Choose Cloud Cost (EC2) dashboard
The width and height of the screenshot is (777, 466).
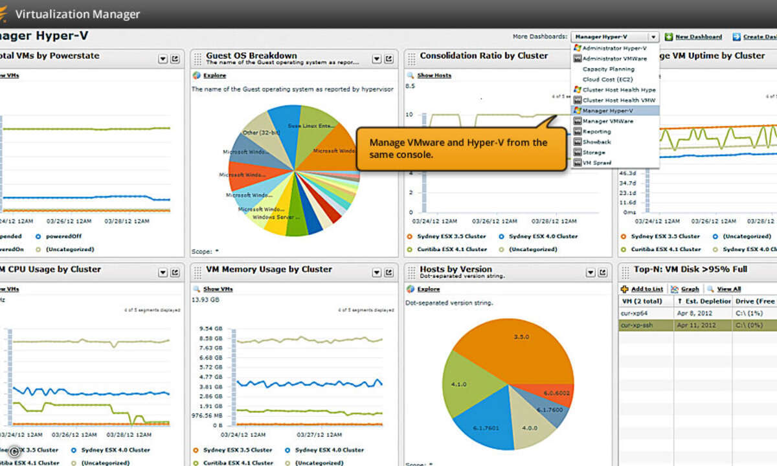click(x=615, y=79)
